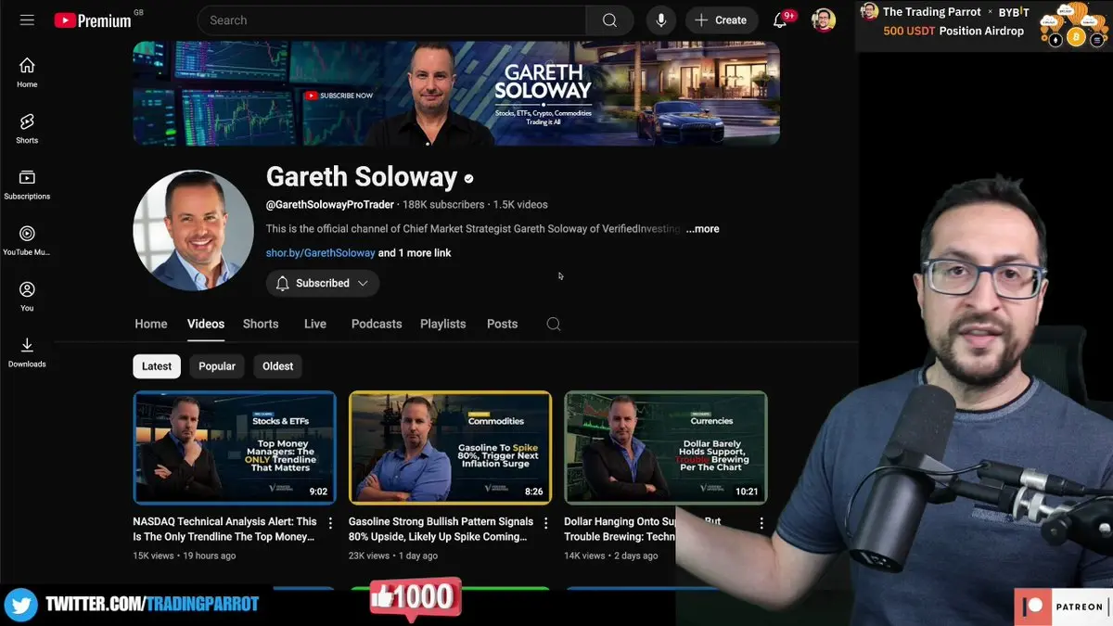Screen dimensions: 1113x626
Task: Click '1.5K videos' count text
Action: point(520,204)
